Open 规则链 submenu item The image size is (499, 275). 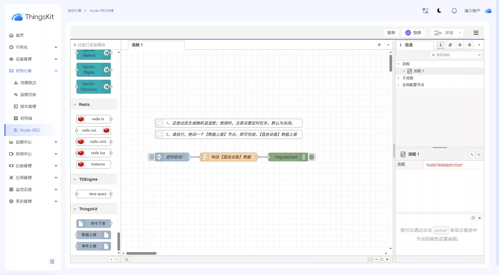point(26,118)
